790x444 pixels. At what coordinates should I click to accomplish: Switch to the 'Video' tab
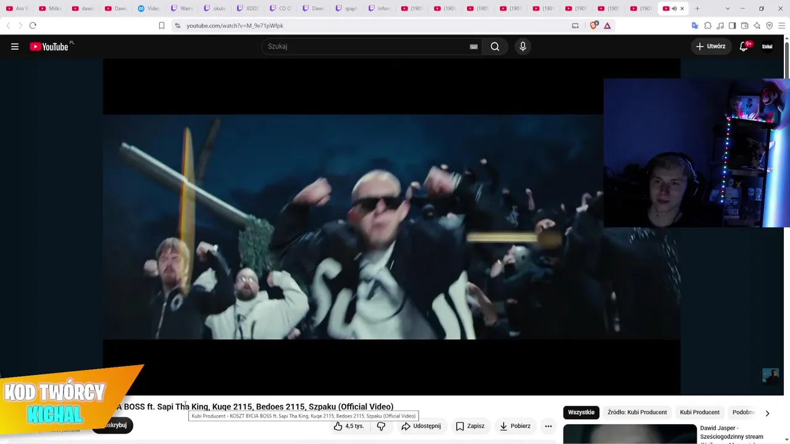pos(149,9)
